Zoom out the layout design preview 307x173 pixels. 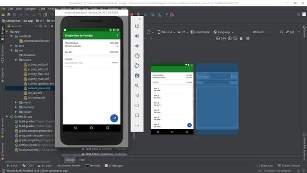(x=218, y=38)
